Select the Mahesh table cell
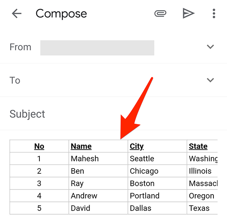 pyautogui.click(x=85, y=159)
